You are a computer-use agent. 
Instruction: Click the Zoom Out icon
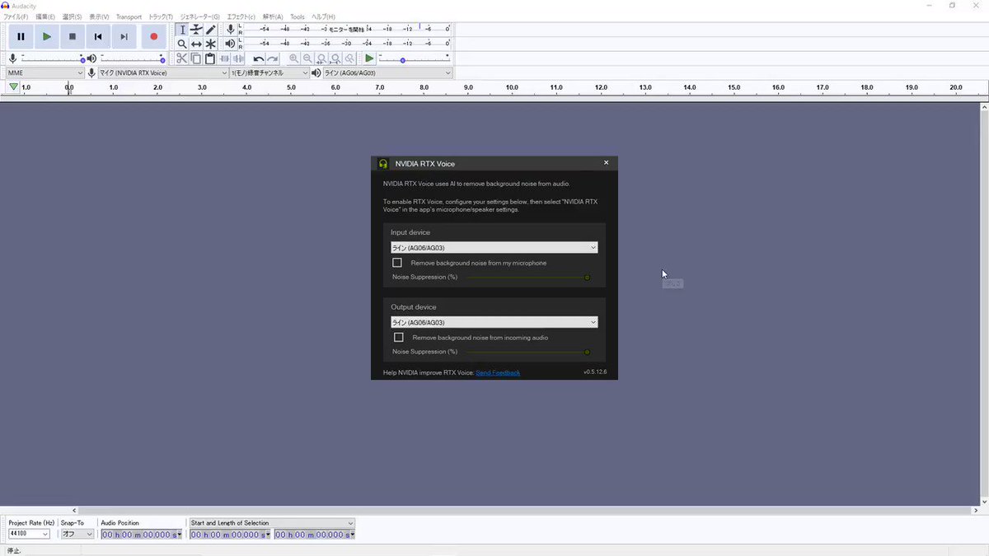point(307,58)
